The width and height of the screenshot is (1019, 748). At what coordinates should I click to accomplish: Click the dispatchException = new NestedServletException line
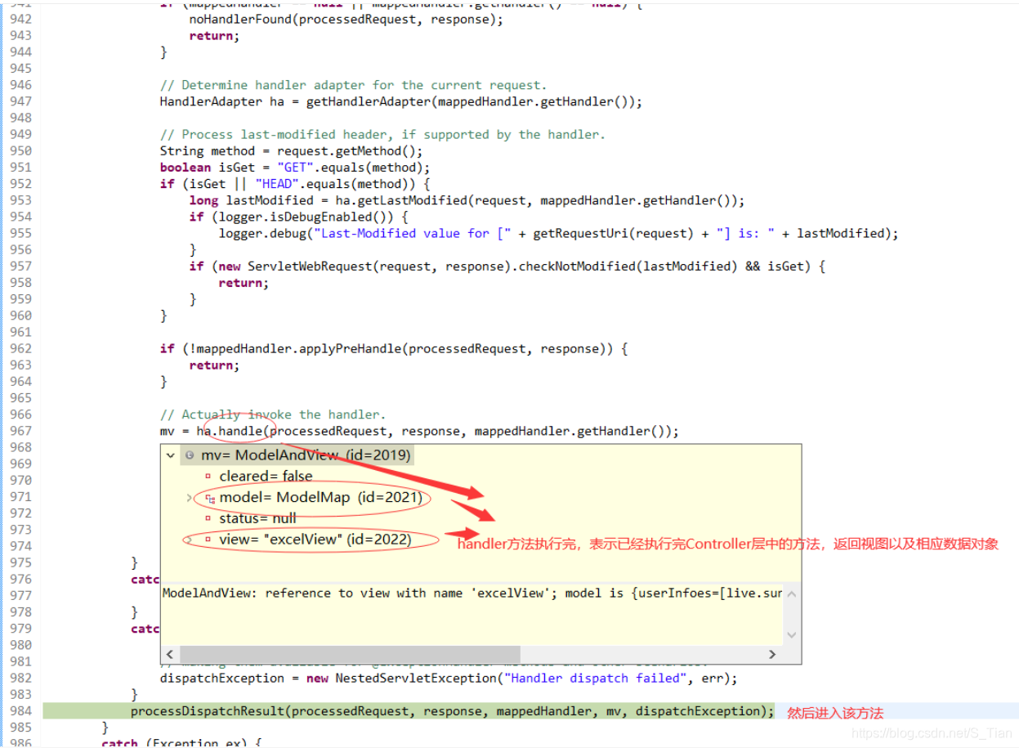(449, 678)
